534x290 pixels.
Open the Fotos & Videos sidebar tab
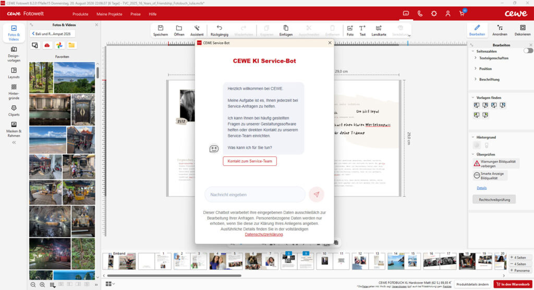14,33
